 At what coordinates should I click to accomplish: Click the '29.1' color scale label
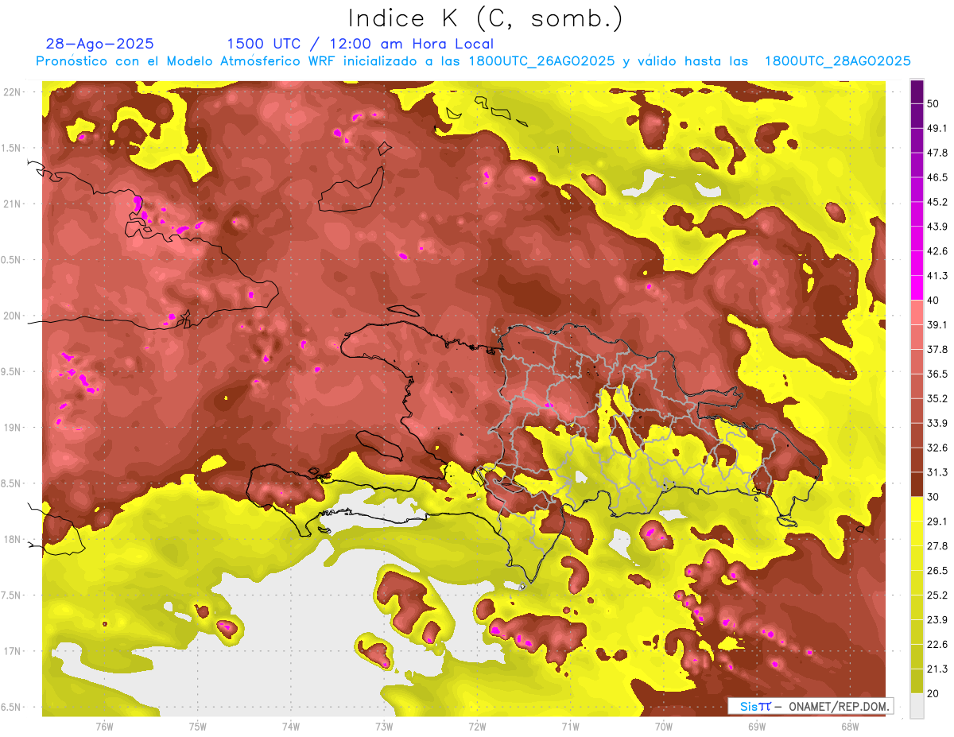pos(938,522)
